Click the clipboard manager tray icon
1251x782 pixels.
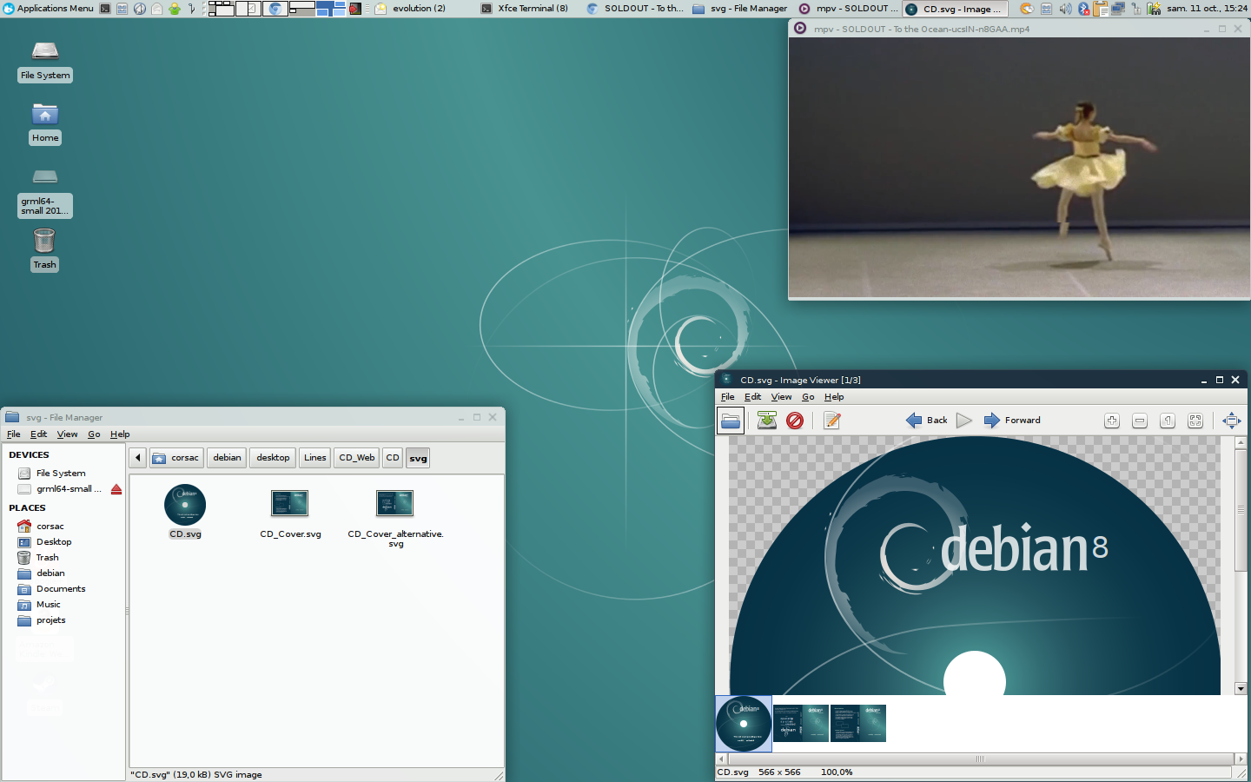1102,9
